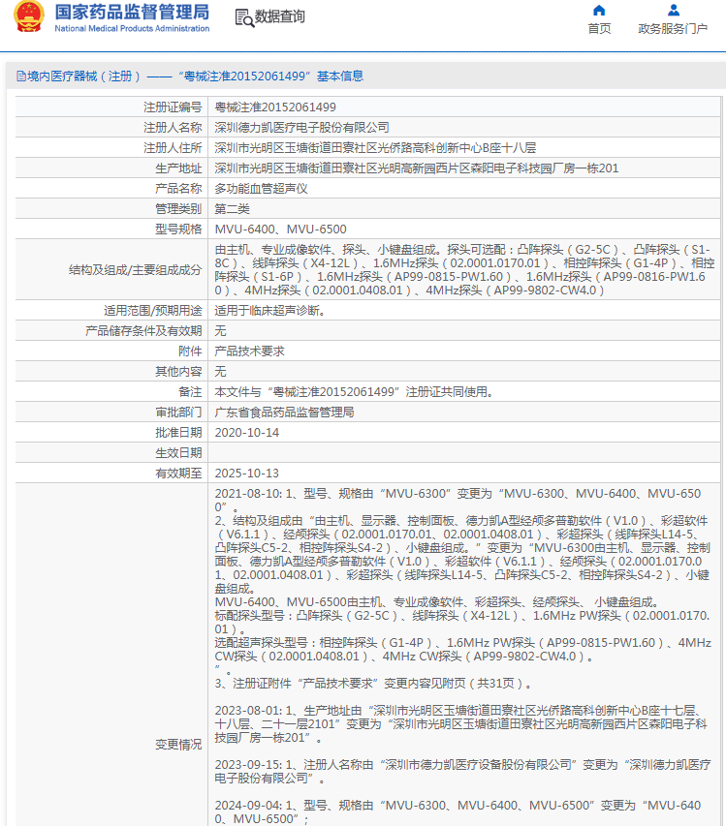Click the 结构及组成/主要组成成分 label

(x=136, y=270)
